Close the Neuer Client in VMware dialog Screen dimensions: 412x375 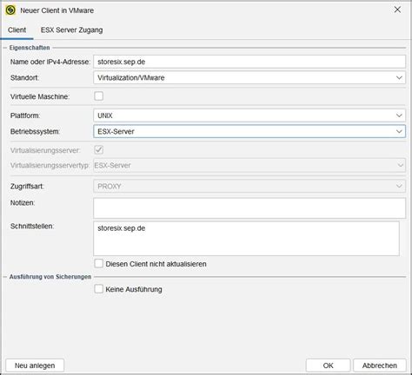(x=397, y=10)
